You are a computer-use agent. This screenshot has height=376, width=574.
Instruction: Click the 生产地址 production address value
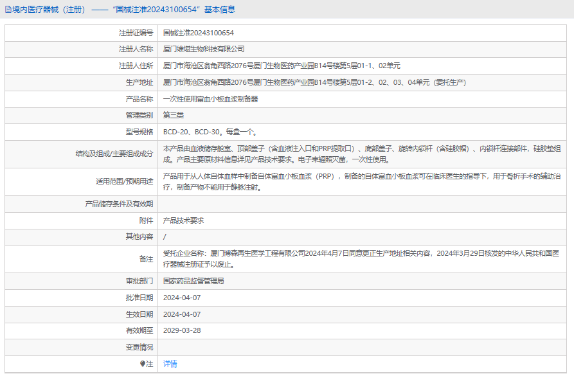314,82
